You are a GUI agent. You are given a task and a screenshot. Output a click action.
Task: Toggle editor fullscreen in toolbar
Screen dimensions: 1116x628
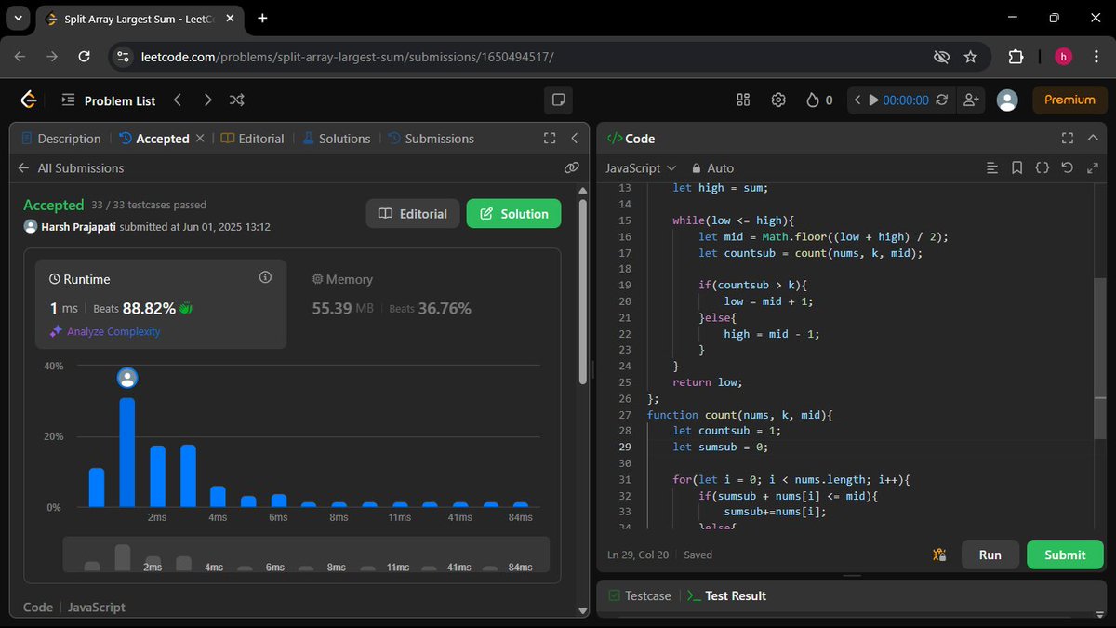(x=1092, y=168)
